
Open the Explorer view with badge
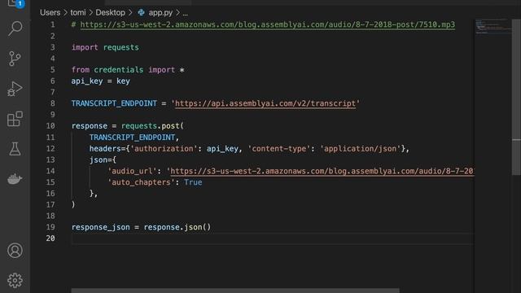pos(15,3)
